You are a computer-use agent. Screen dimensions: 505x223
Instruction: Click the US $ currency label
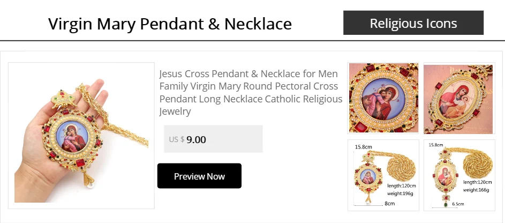pos(176,139)
